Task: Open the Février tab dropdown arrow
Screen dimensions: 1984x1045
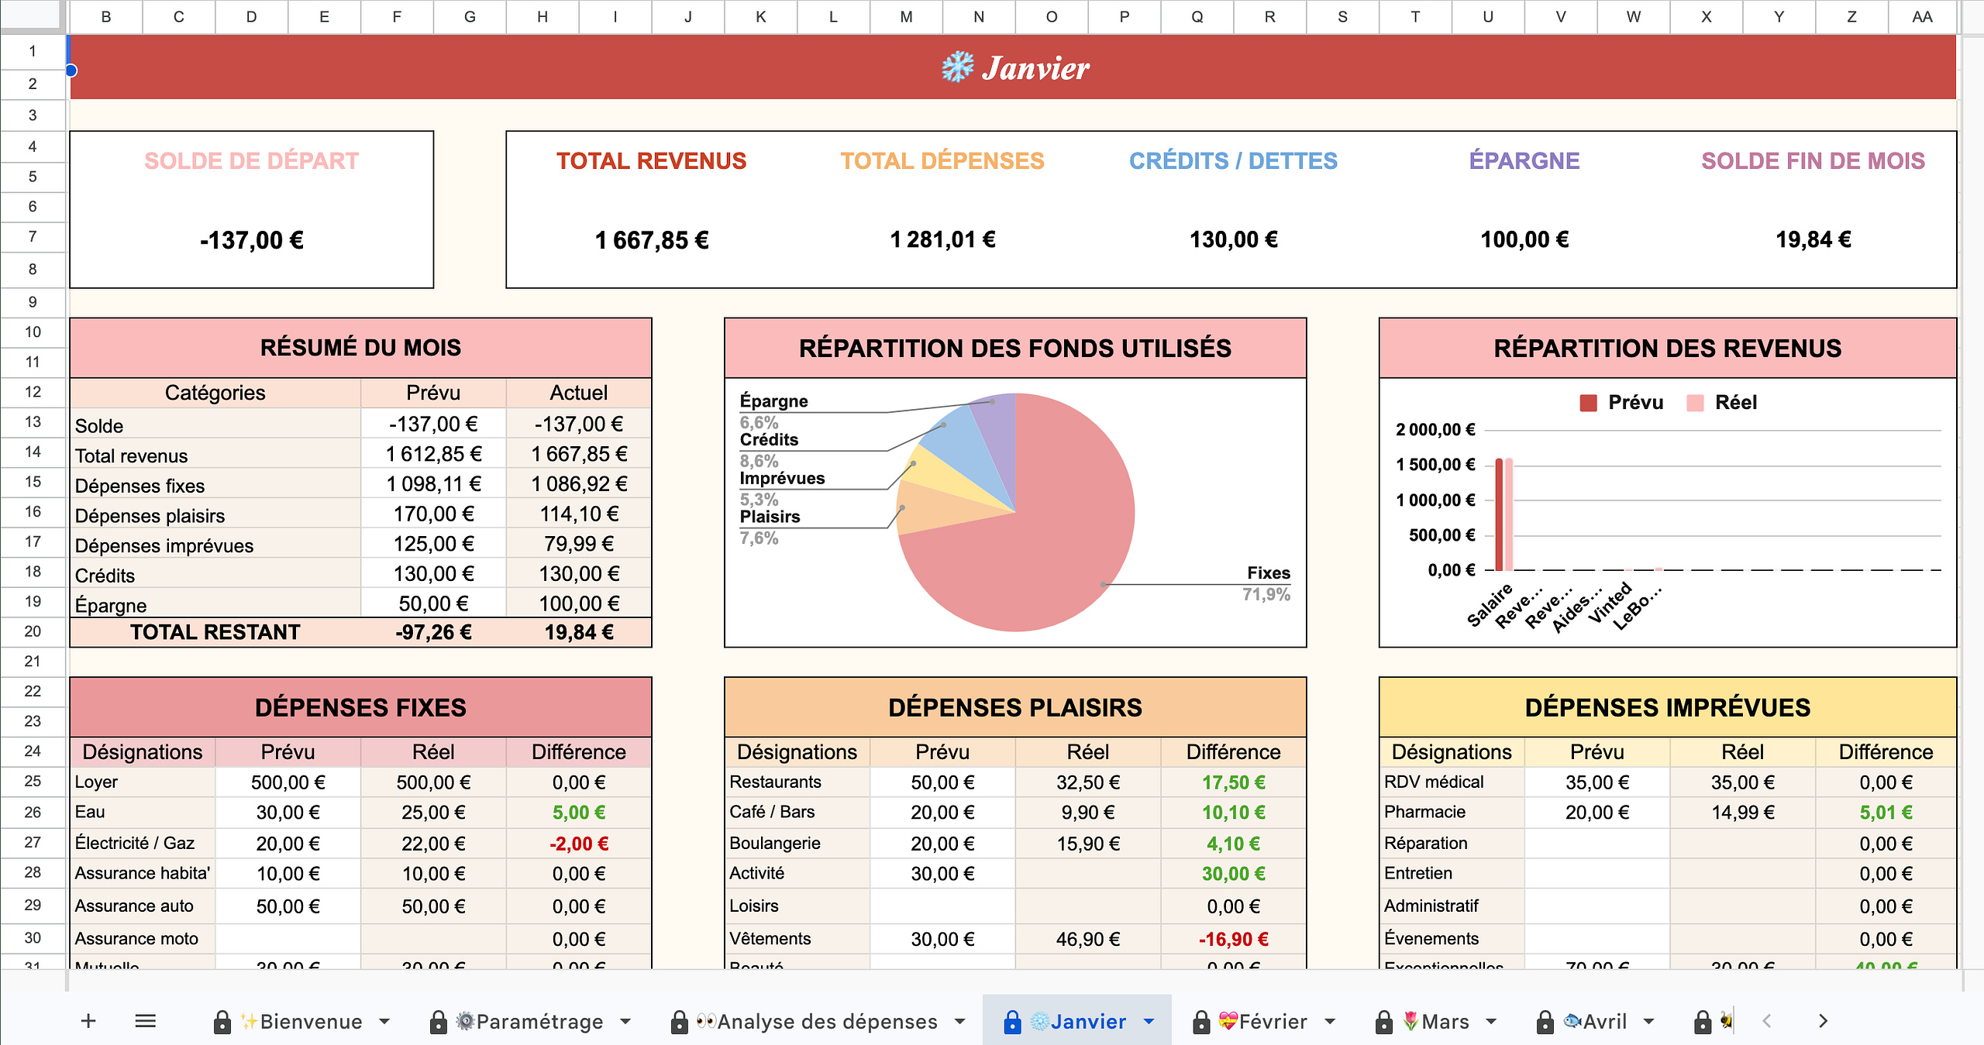Action: point(1330,1022)
